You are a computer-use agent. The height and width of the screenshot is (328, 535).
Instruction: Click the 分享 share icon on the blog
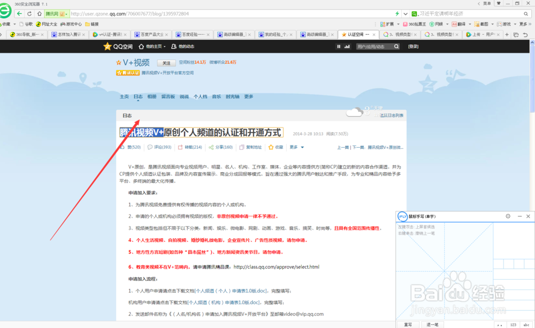point(210,147)
